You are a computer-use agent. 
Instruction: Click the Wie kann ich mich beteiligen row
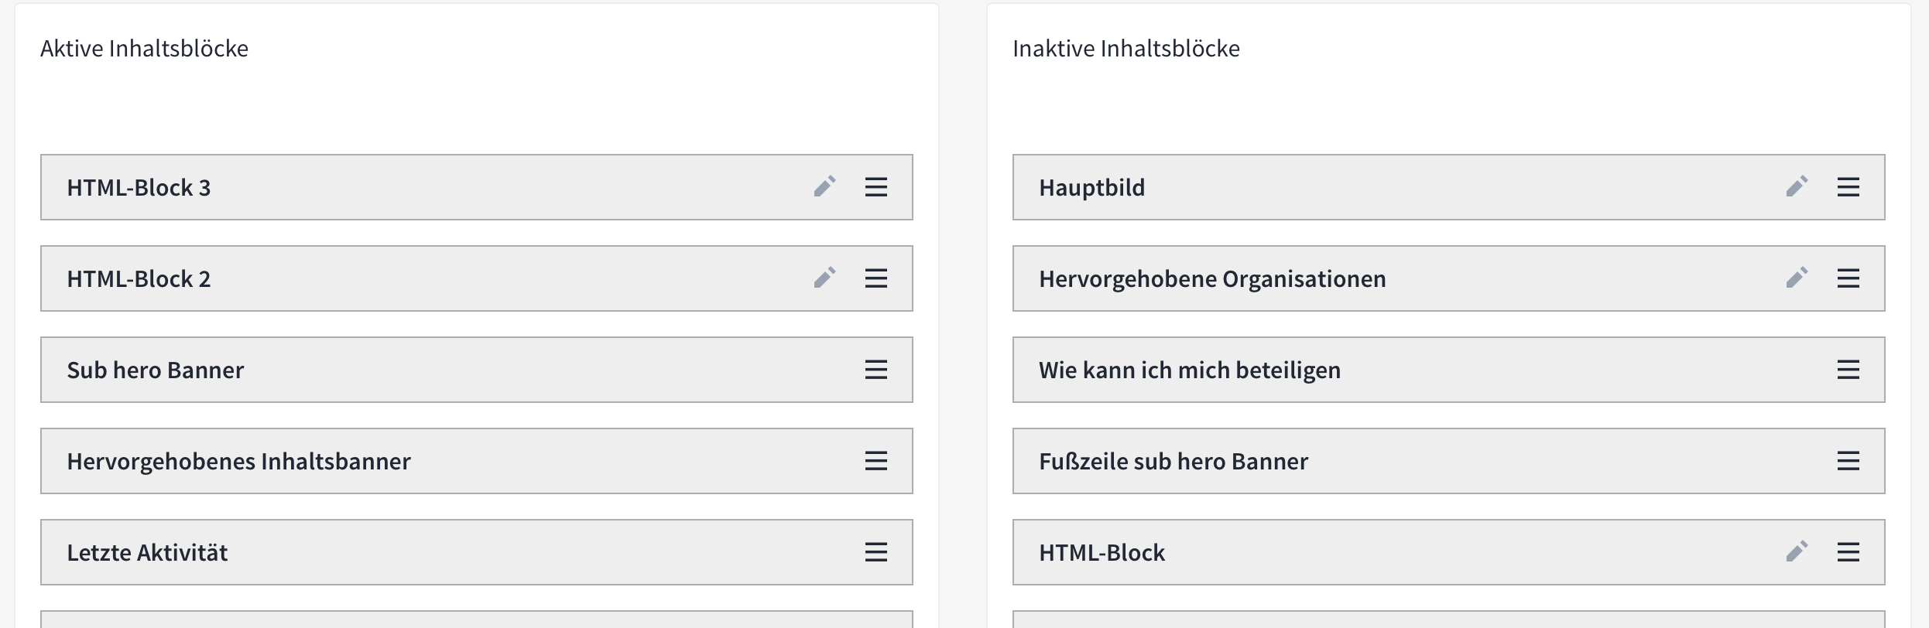1449,370
